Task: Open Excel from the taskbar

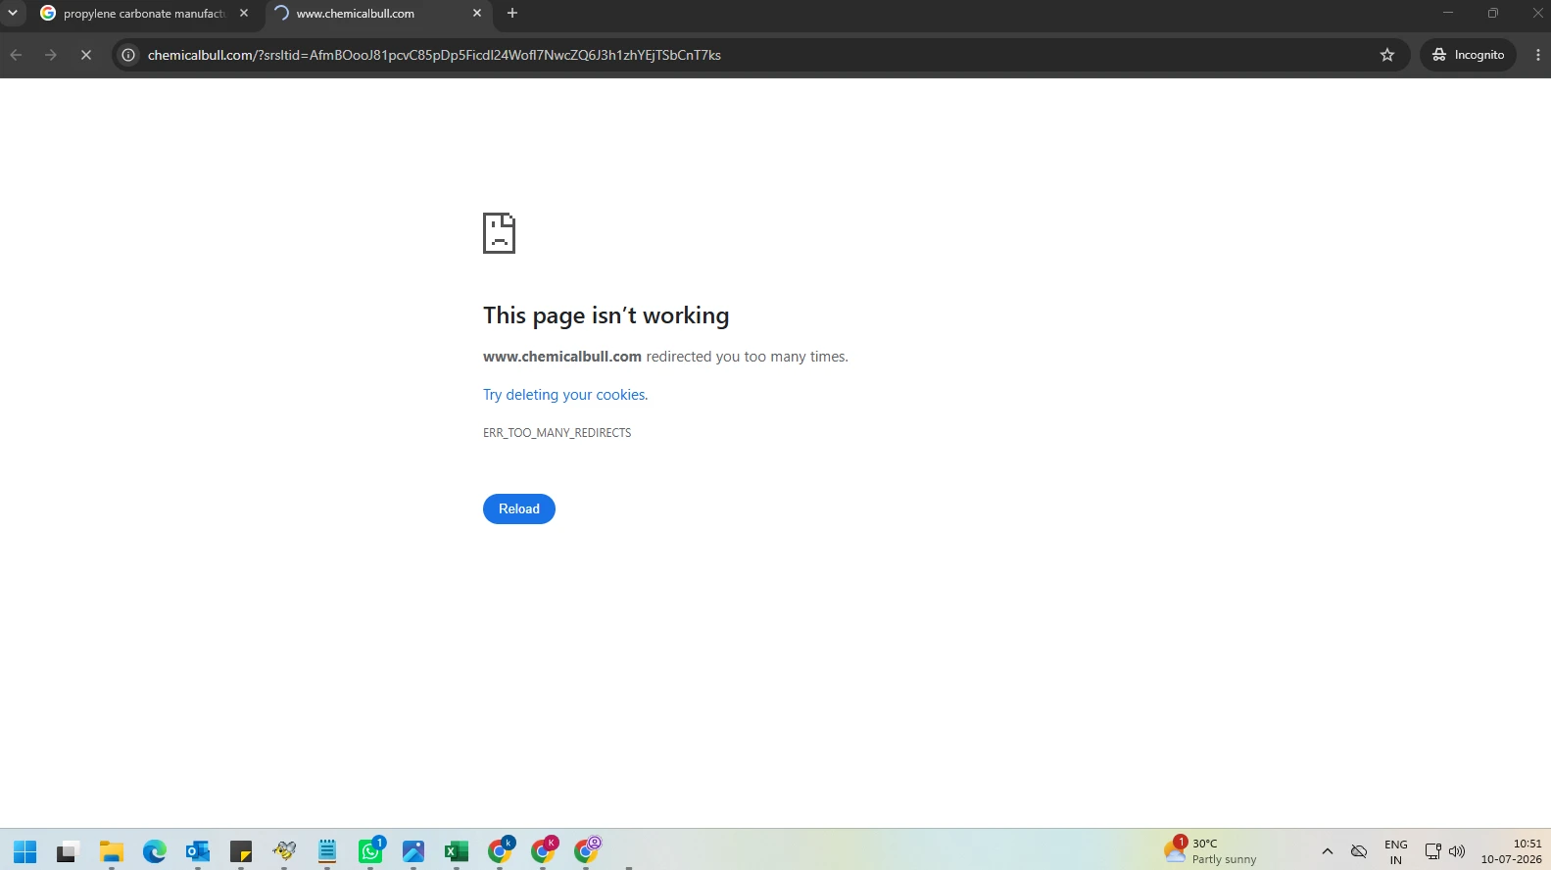Action: (457, 851)
